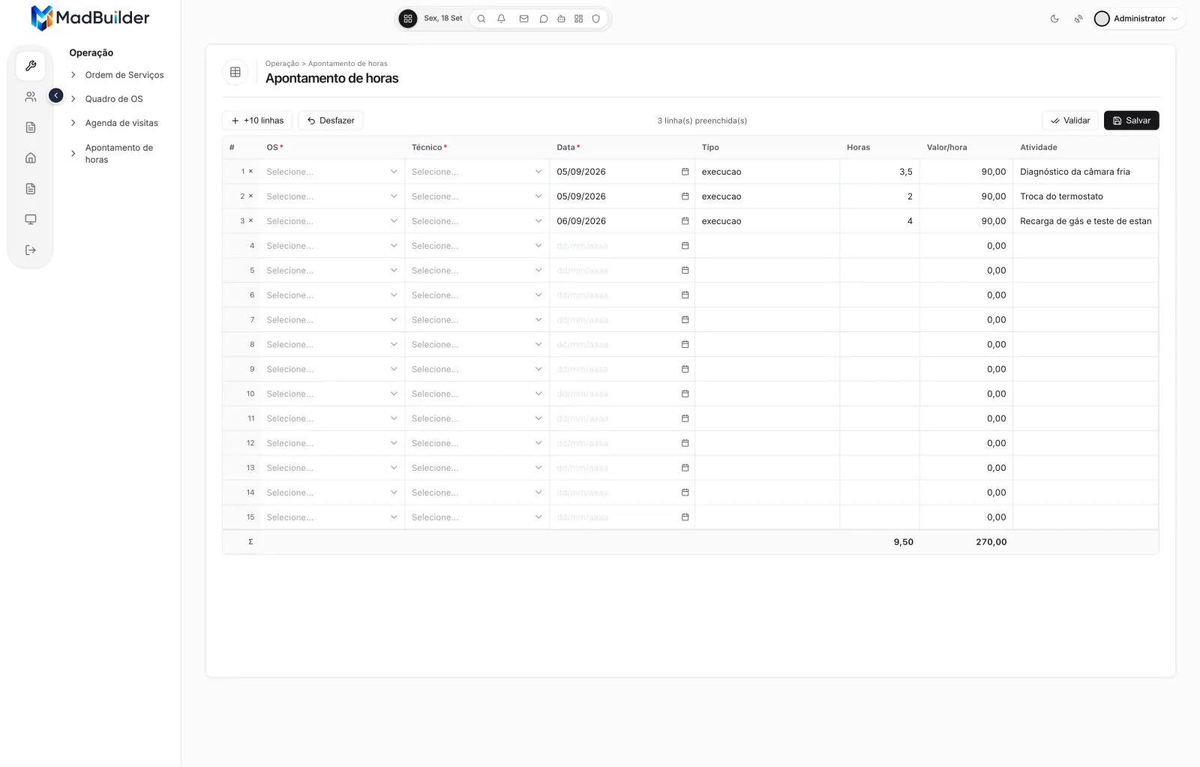Viewport: 1200px width, 767px height.
Task: Collapse the sidebar with the round arrow button
Action: click(x=56, y=96)
